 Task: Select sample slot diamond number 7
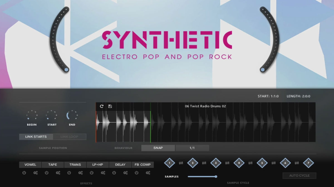click(308, 163)
